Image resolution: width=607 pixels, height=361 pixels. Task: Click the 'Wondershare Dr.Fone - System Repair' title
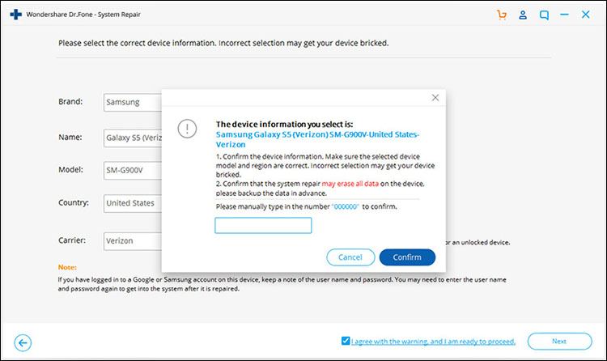(83, 15)
